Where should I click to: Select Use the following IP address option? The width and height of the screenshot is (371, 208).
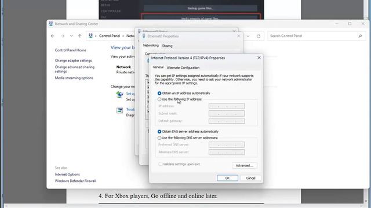pyautogui.click(x=180, y=99)
